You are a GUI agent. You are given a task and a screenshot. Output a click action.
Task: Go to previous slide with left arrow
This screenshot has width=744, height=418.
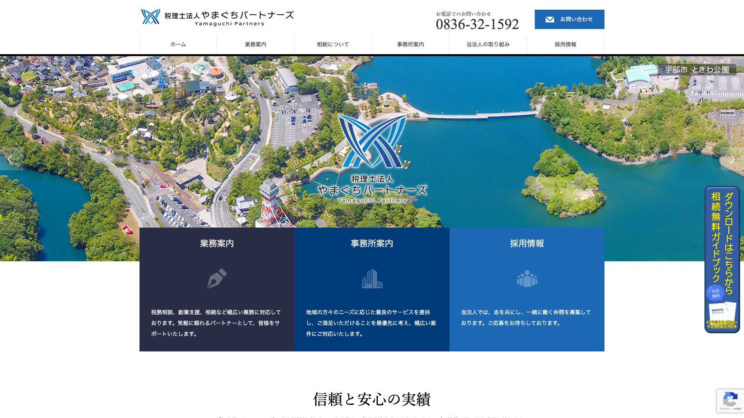(x=10, y=159)
